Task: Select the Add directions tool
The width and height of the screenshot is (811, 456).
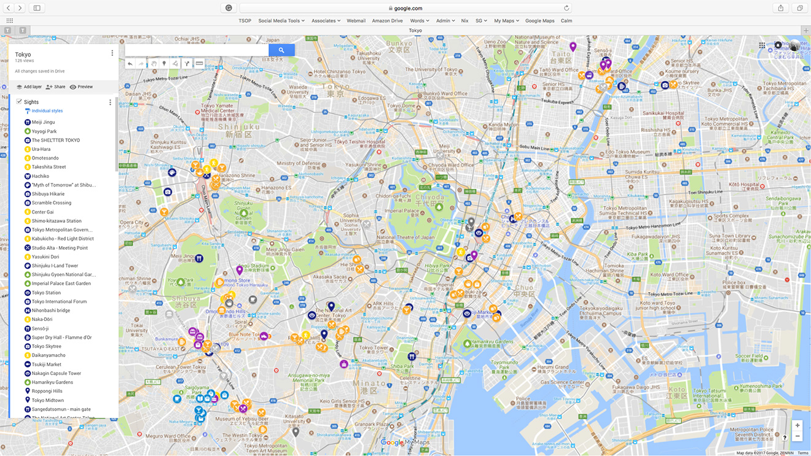Action: pyautogui.click(x=187, y=63)
